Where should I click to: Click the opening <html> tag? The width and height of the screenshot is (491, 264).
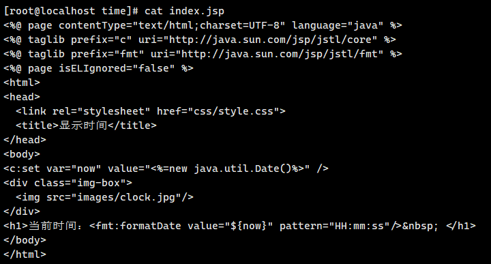(22, 83)
